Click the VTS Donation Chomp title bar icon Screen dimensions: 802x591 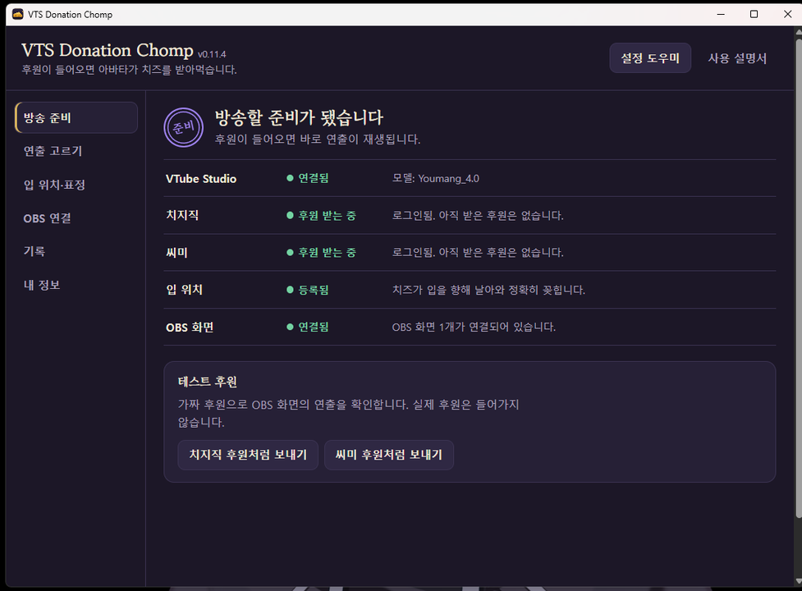pyautogui.click(x=18, y=14)
